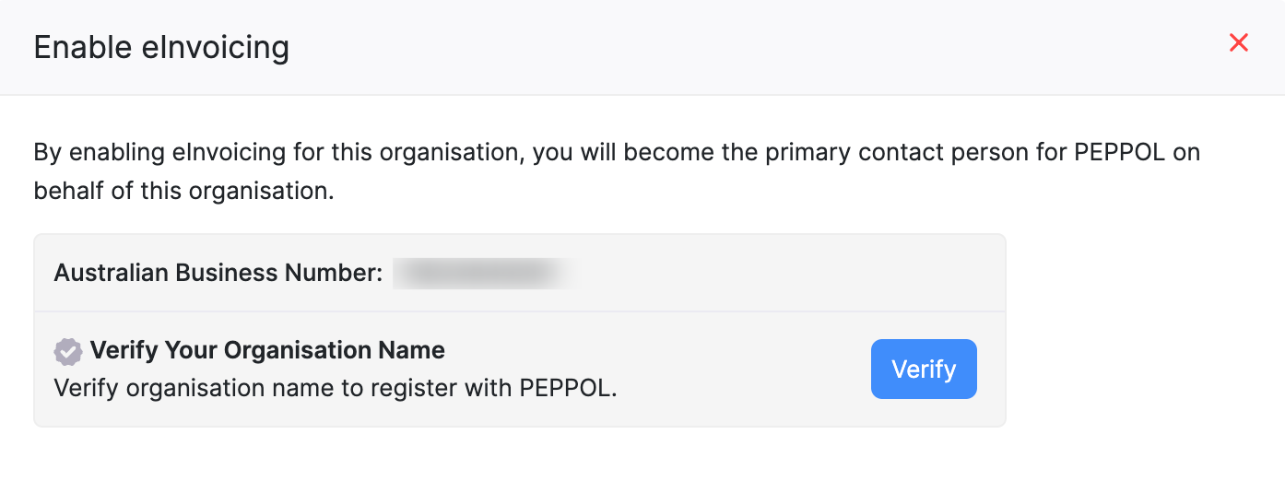
Task: Click the word 'eInvoicing' in the intro paragraph
Action: pos(231,152)
